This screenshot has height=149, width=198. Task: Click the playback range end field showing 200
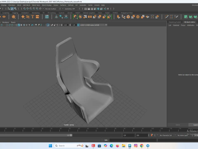142,135
